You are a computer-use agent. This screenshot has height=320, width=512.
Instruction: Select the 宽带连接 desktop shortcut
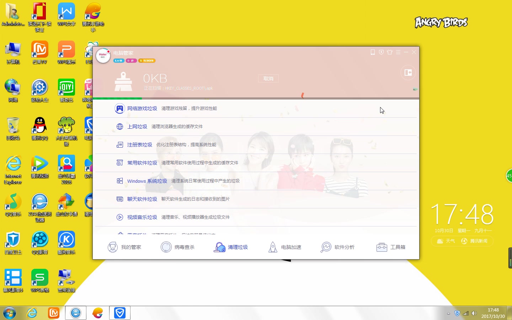[66, 281]
